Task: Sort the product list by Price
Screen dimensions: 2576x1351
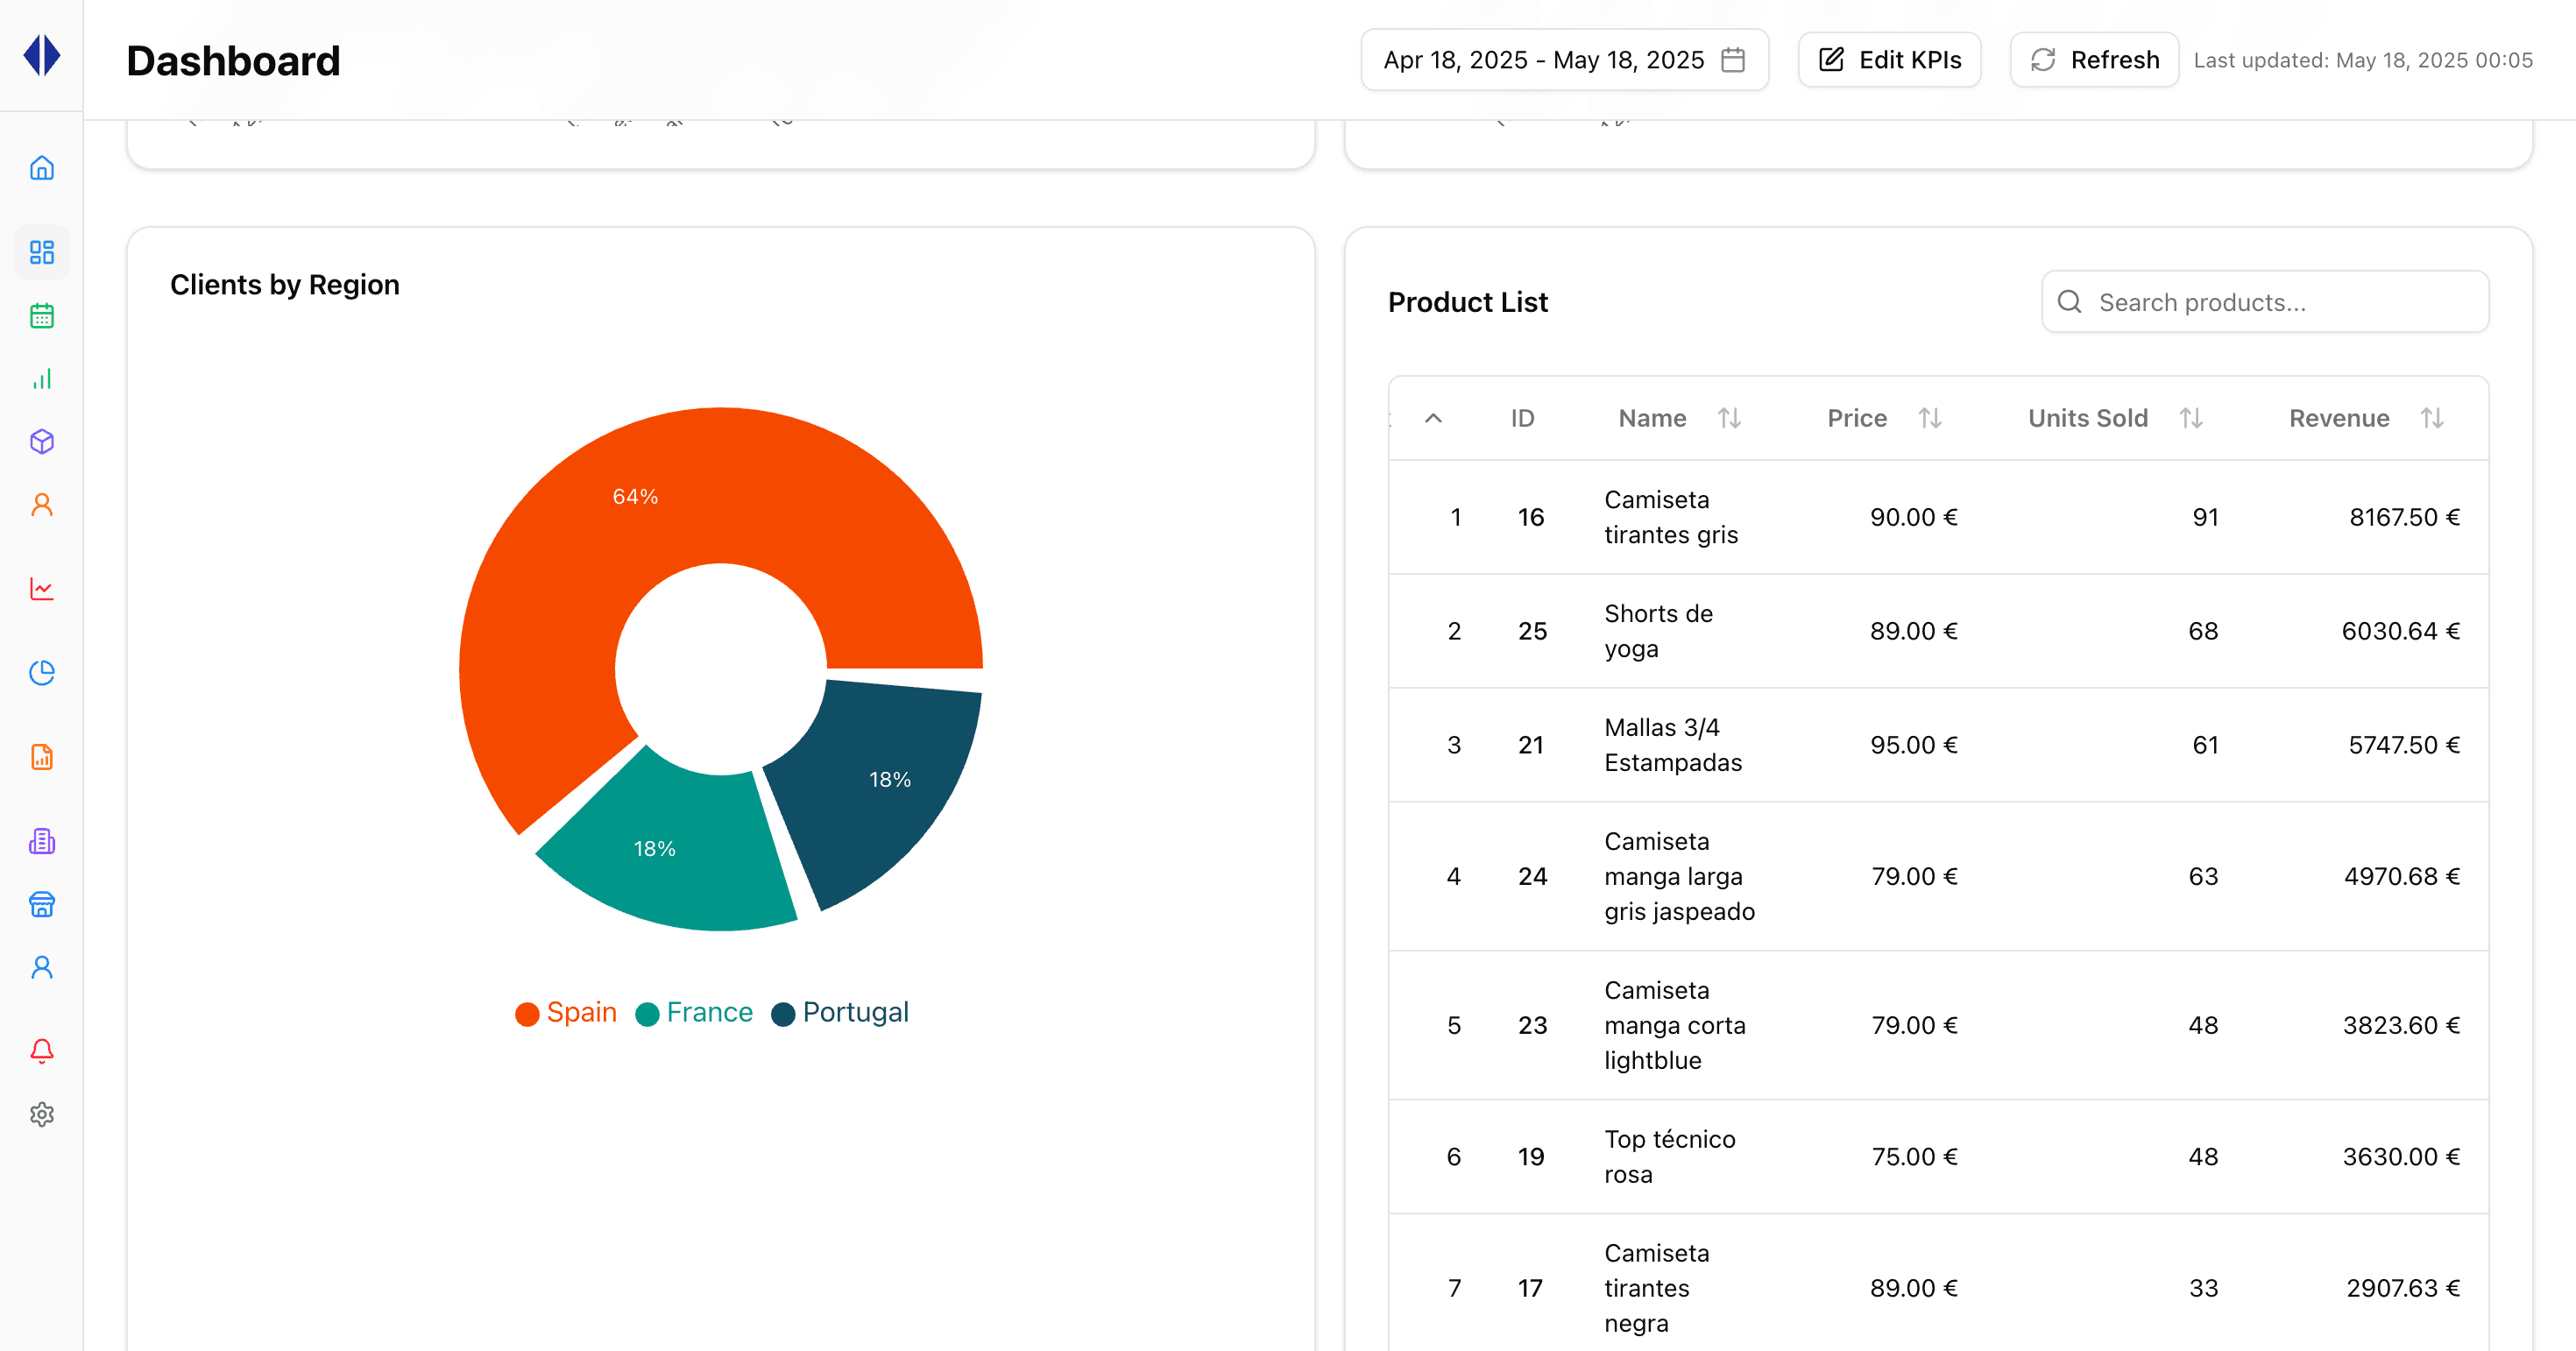Action: point(1931,418)
